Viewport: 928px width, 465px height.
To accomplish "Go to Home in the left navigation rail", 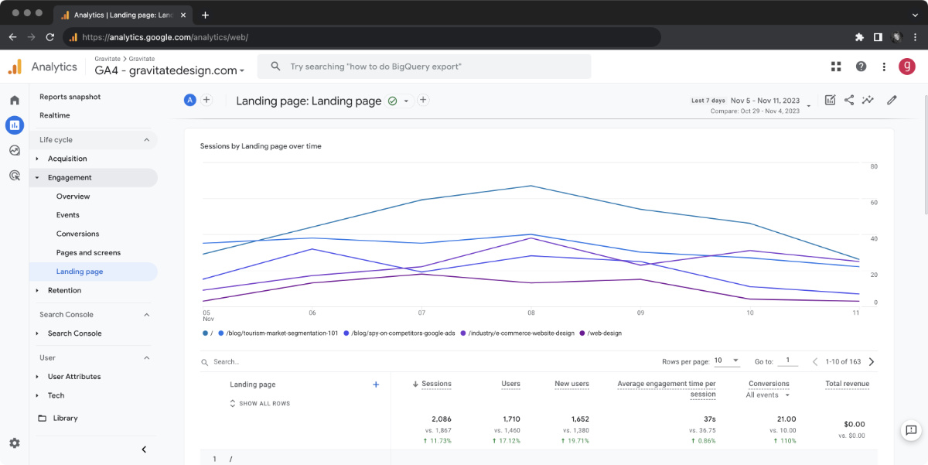I will pyautogui.click(x=14, y=100).
